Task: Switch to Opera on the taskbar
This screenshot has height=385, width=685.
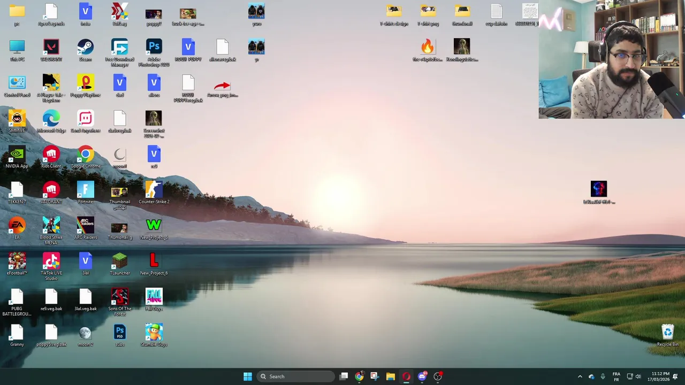Action: pyautogui.click(x=406, y=376)
